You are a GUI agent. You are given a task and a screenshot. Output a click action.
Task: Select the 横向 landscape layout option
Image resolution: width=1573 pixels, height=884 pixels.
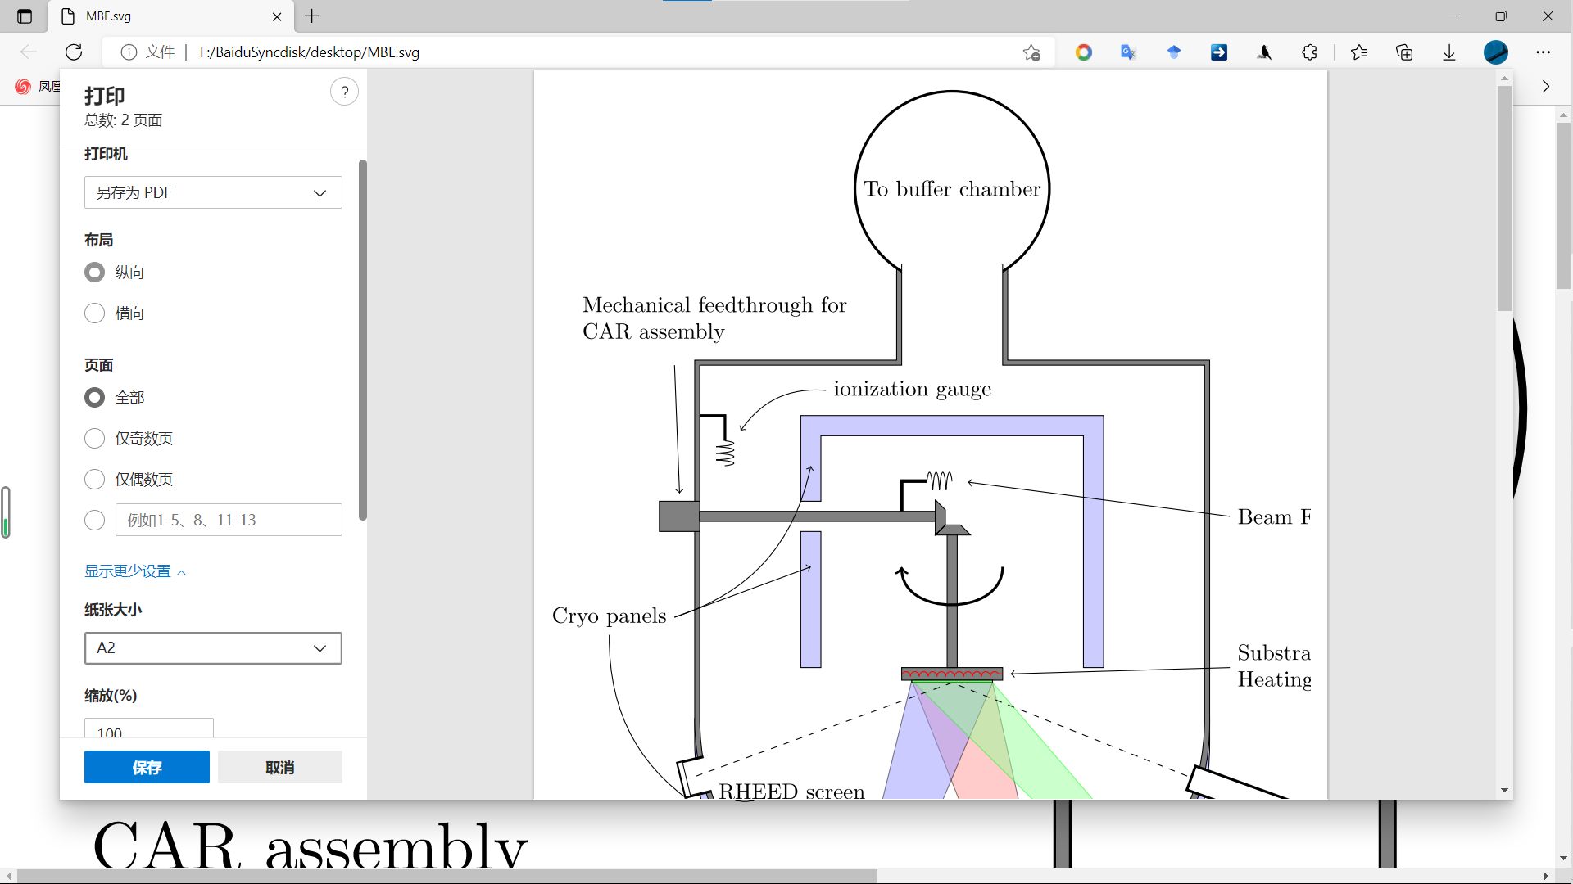[x=95, y=313]
